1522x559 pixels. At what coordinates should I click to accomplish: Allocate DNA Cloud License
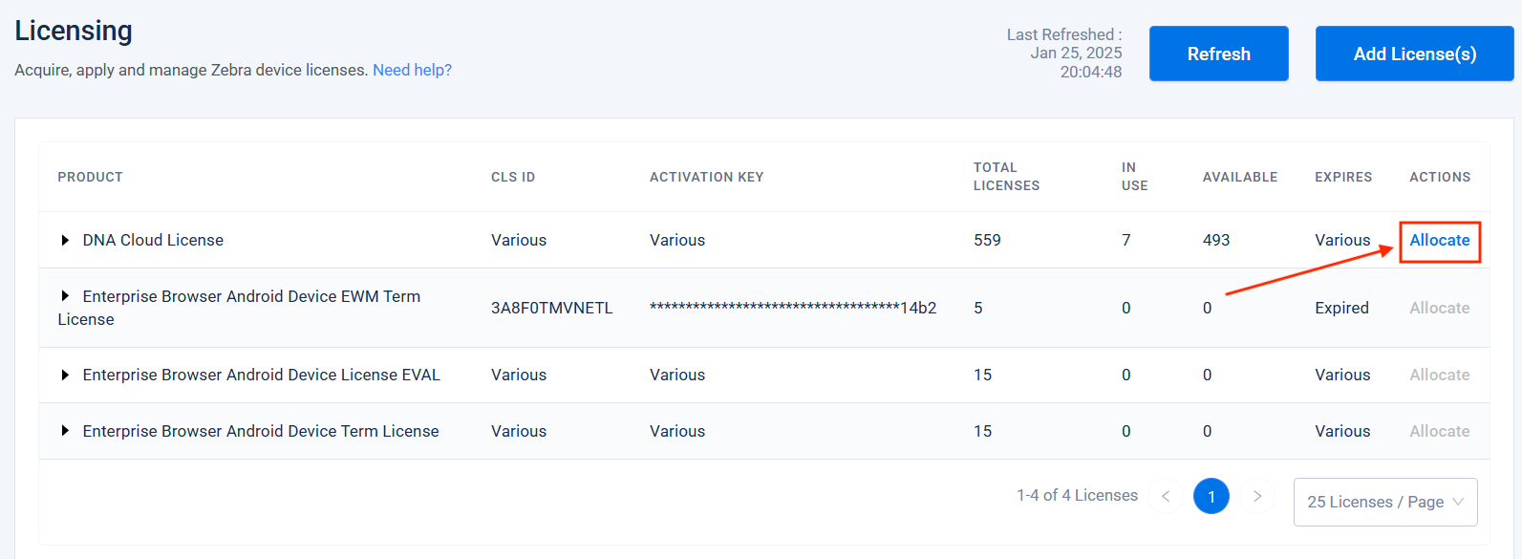(1439, 240)
